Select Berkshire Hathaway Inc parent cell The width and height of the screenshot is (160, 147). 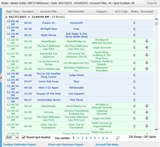point(76,69)
